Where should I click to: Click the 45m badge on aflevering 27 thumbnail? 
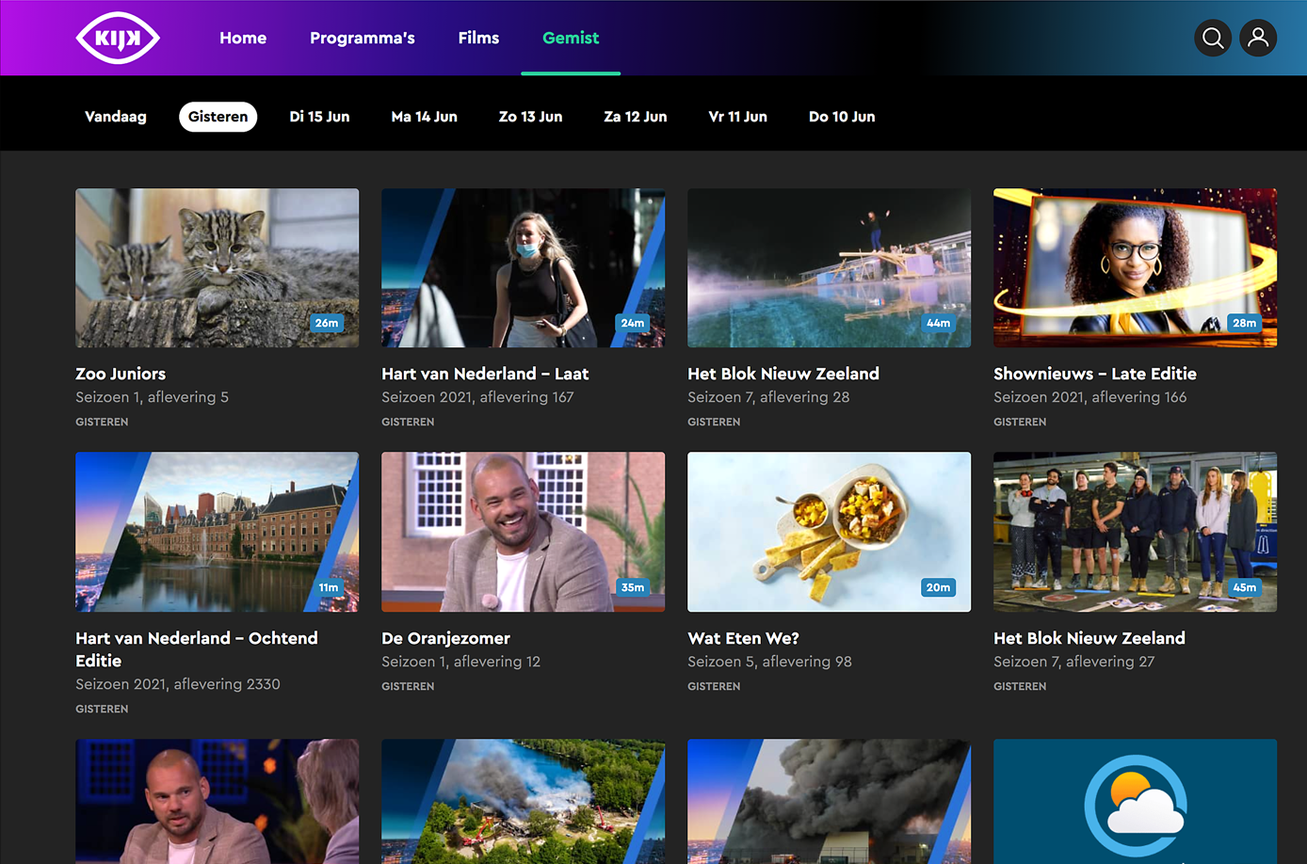point(1245,587)
